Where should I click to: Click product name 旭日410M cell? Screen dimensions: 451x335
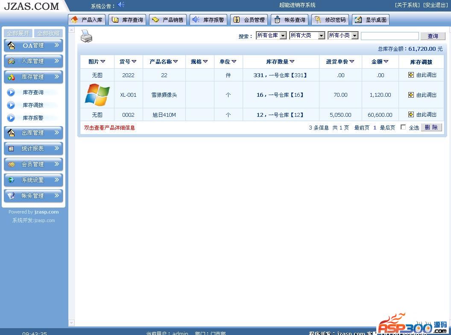(164, 115)
